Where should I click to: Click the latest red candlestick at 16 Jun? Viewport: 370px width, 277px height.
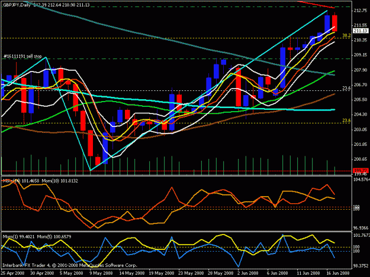334,23
